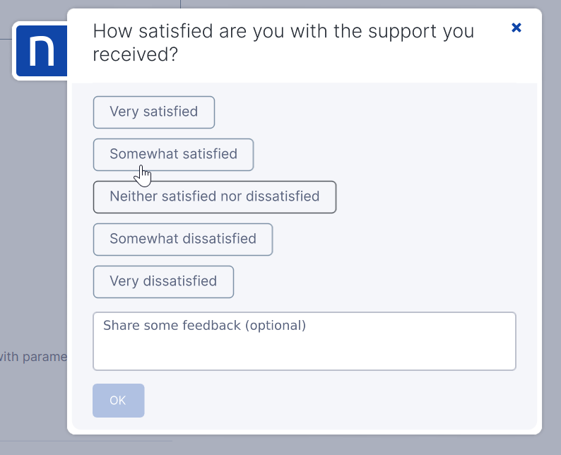The width and height of the screenshot is (561, 455).
Task: Open the app via square 'n' icon
Action: coord(42,51)
